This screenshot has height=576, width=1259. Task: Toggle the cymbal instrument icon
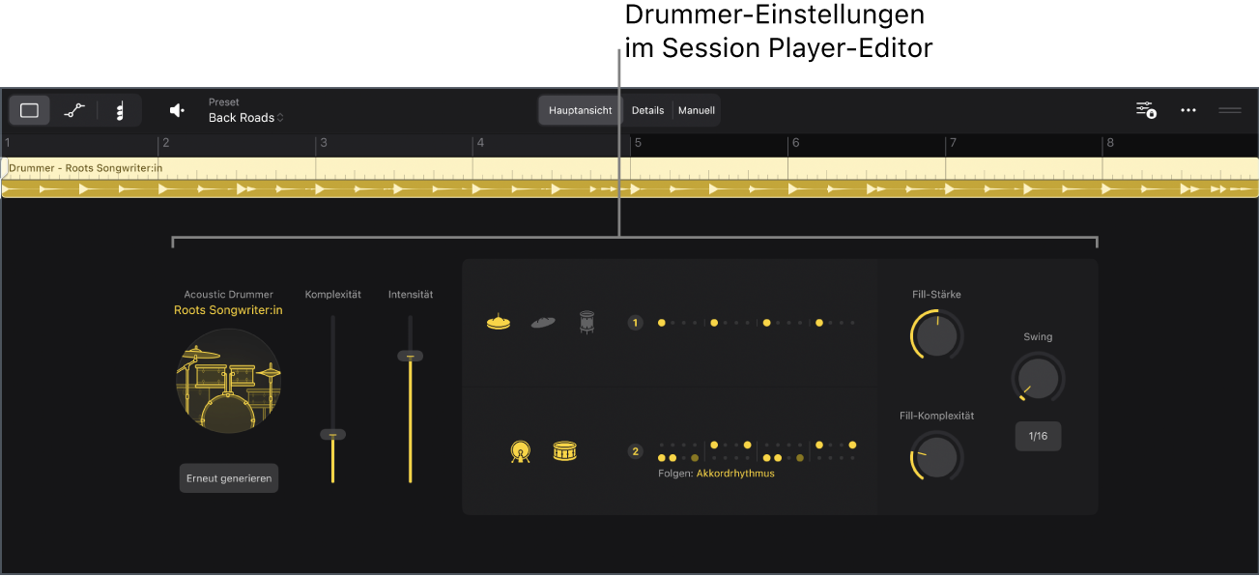click(543, 323)
